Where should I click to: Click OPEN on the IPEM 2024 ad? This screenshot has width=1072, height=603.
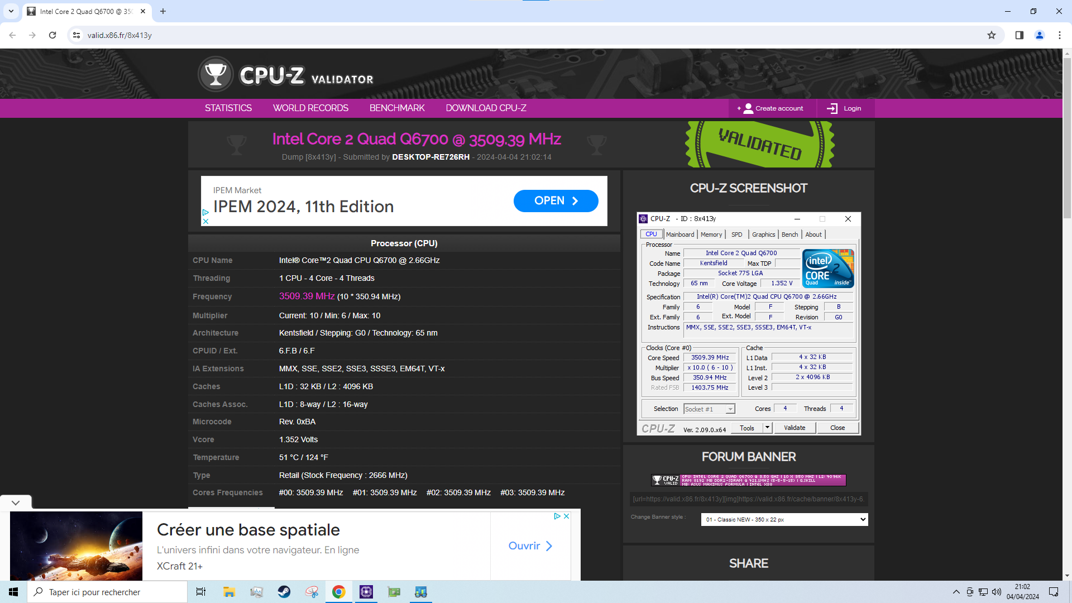coord(556,200)
